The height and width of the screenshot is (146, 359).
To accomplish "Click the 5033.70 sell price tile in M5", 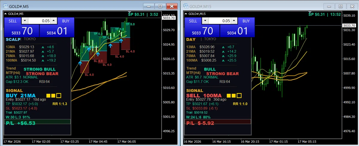I will pyautogui.click(x=22, y=31).
